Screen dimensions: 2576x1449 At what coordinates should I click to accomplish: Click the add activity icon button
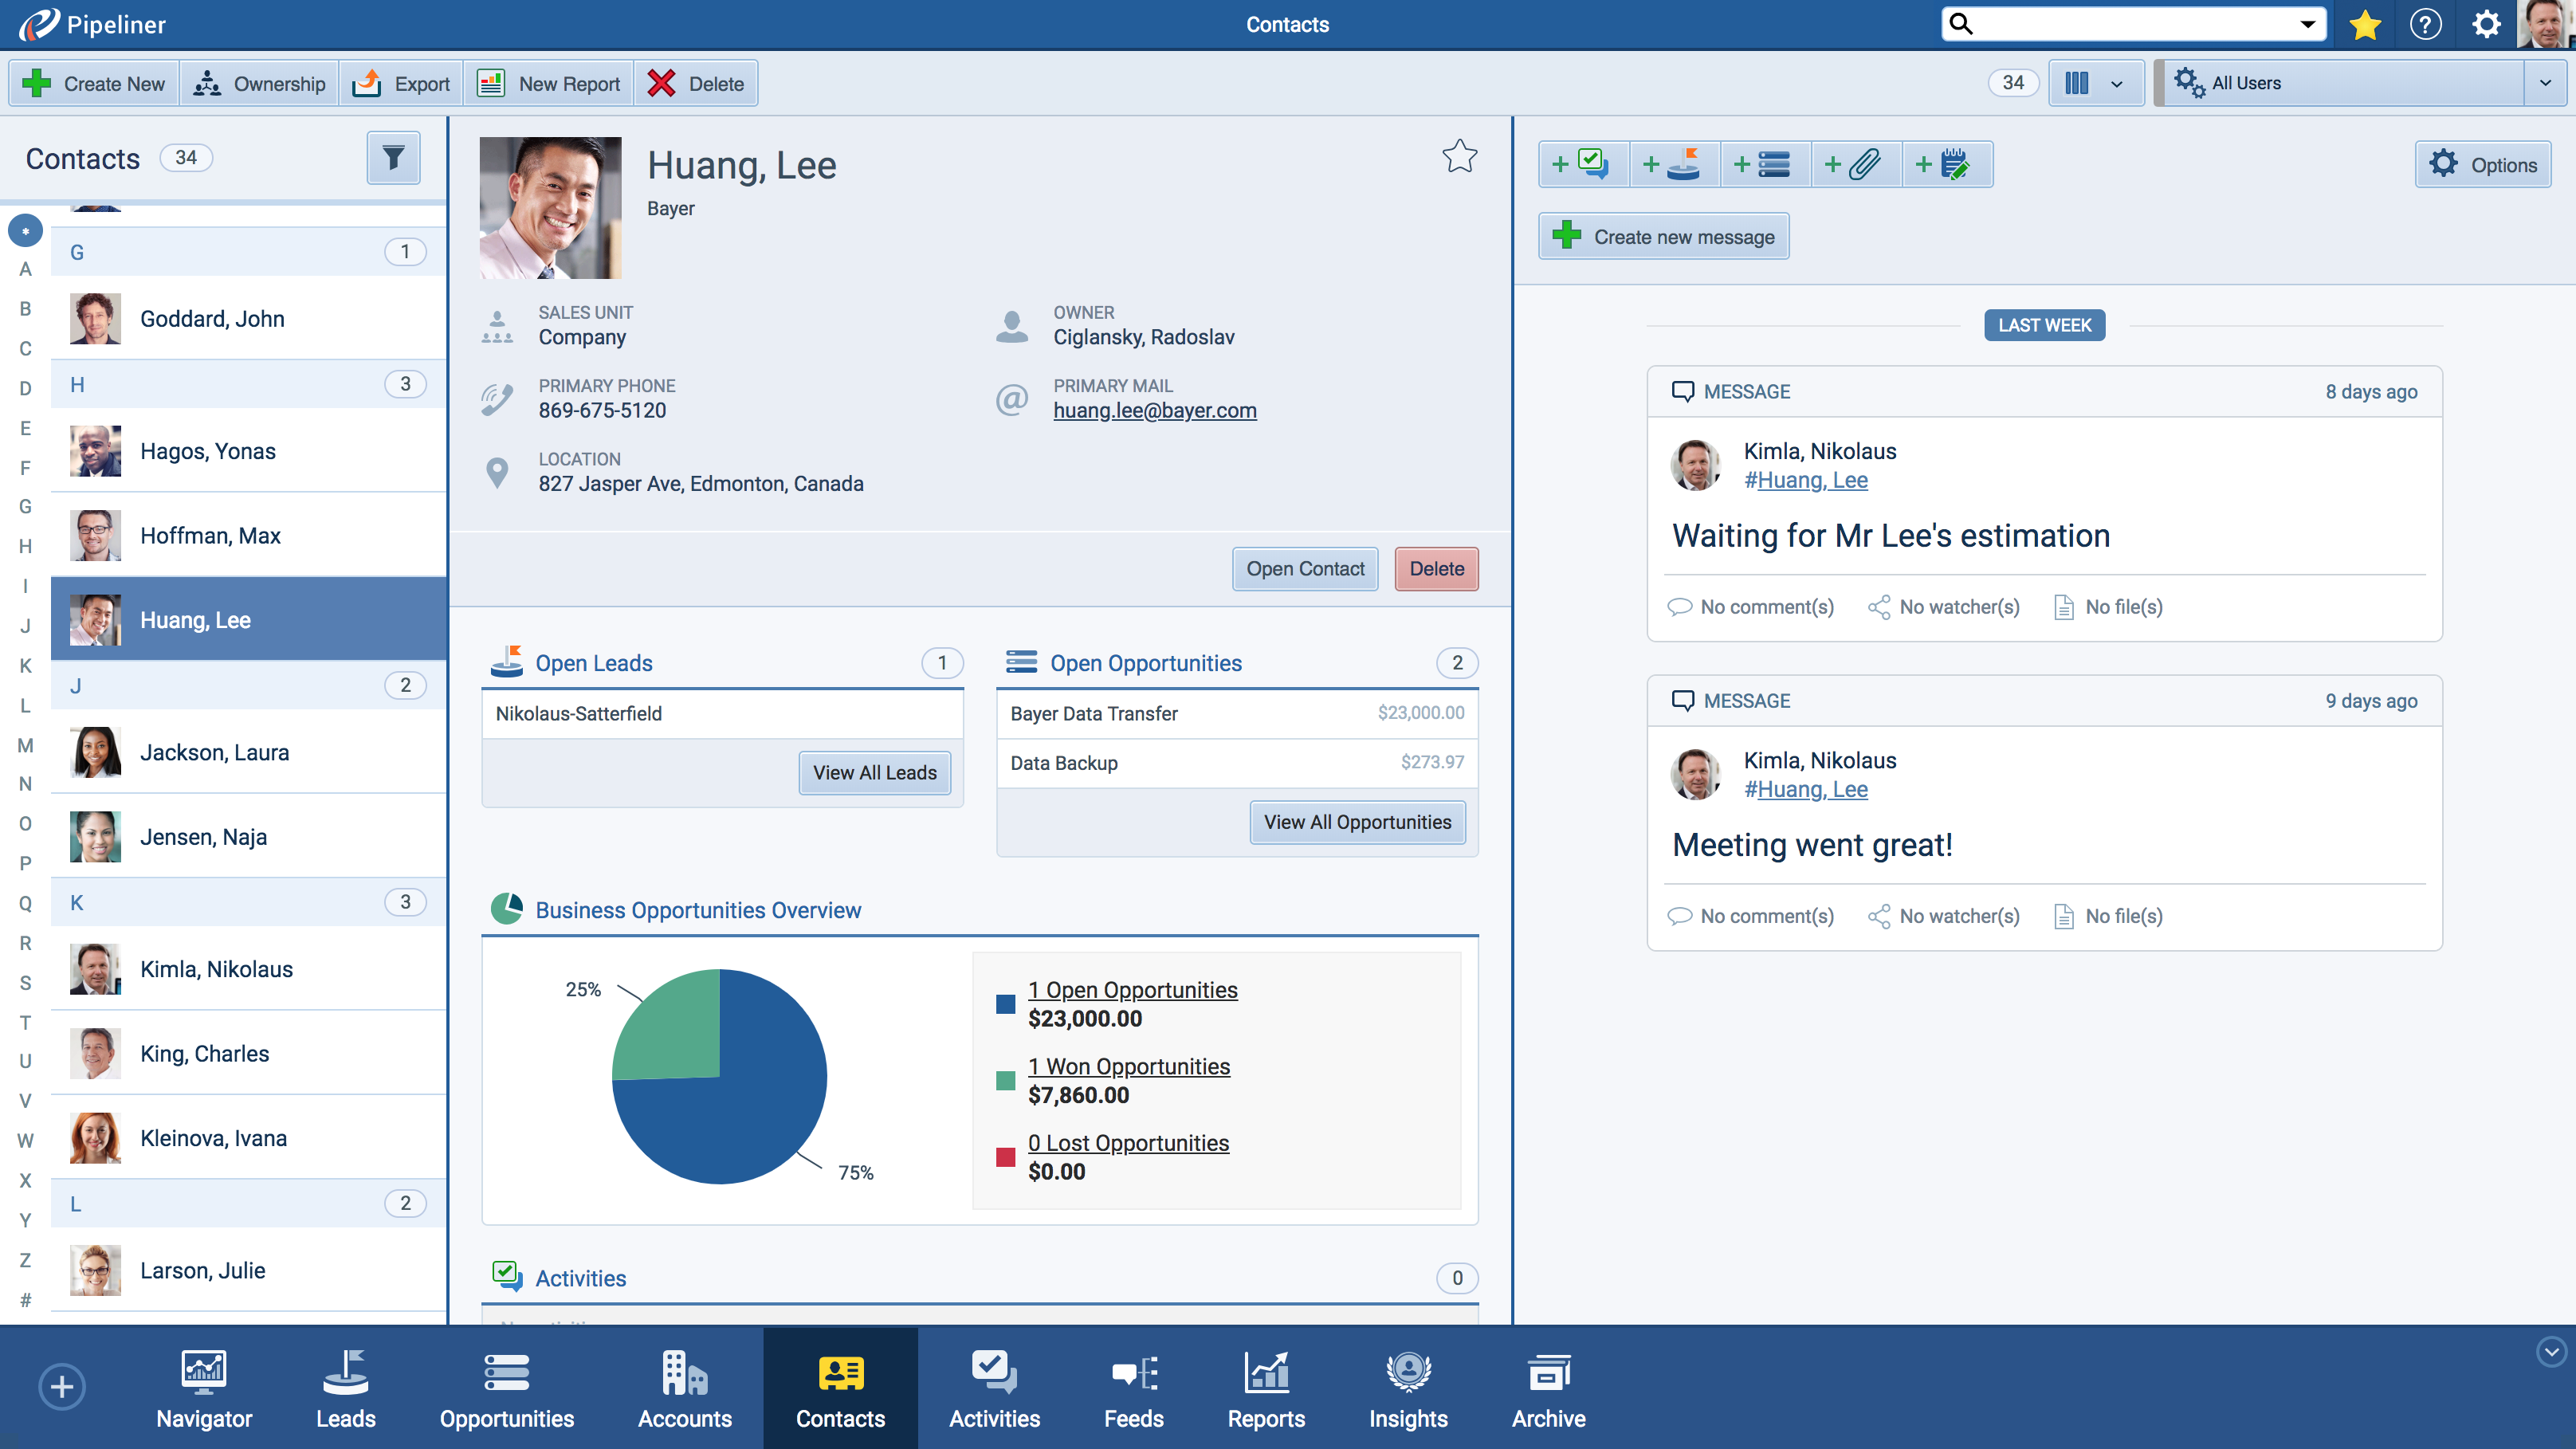[1584, 164]
